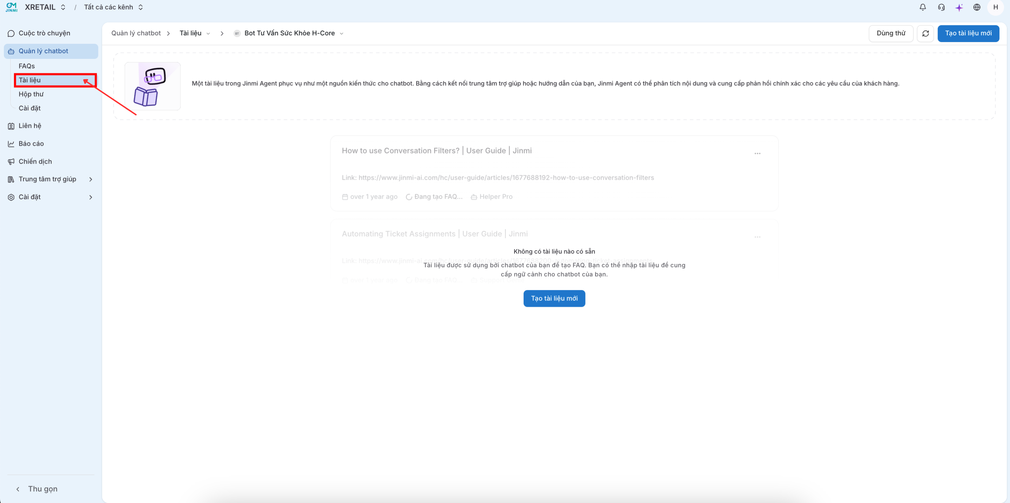Open Cài đặt under Quản lý chatbot
The width and height of the screenshot is (1010, 503).
[29, 108]
